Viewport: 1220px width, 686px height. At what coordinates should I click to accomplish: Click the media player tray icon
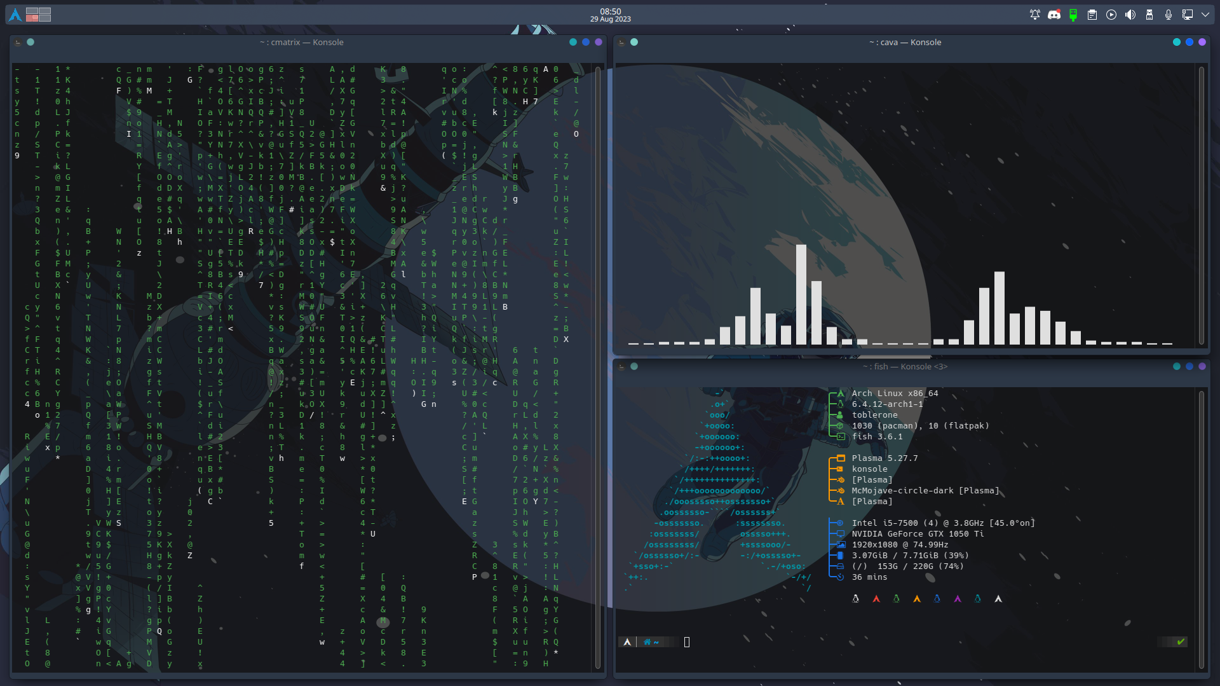point(1111,14)
